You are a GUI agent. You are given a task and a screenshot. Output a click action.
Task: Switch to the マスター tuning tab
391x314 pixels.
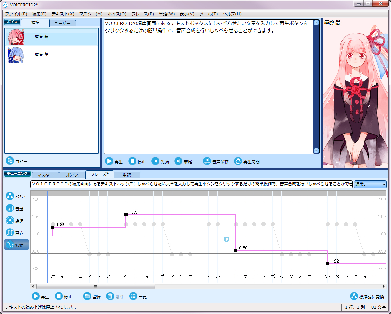pyautogui.click(x=45, y=175)
